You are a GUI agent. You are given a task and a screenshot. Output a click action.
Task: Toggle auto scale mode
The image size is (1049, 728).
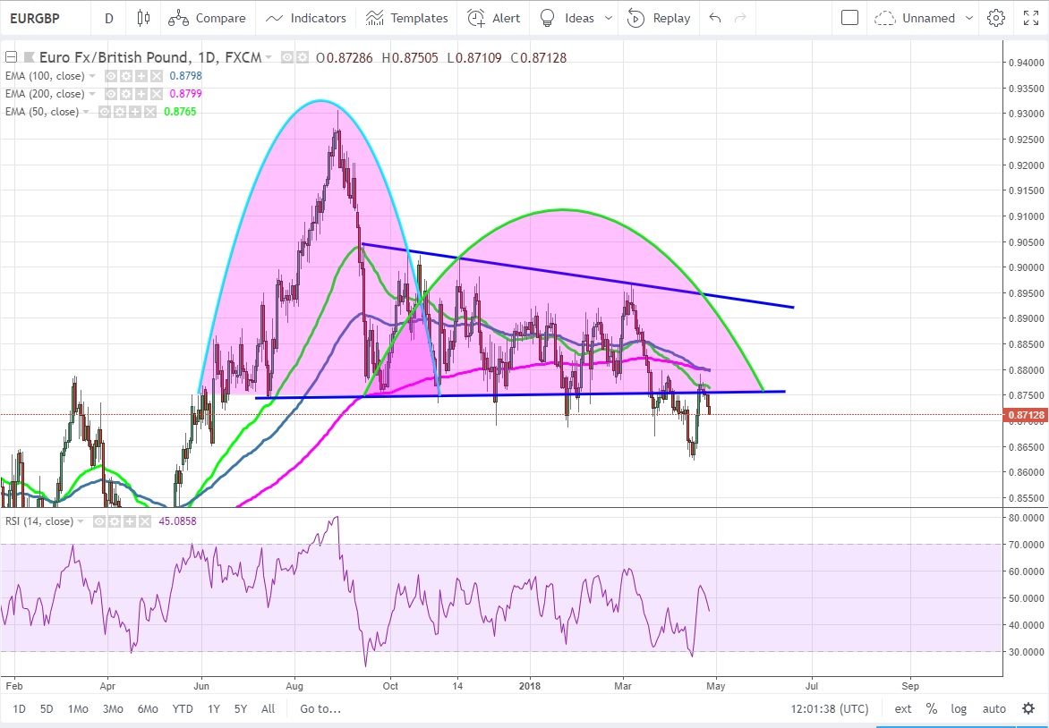[994, 709]
